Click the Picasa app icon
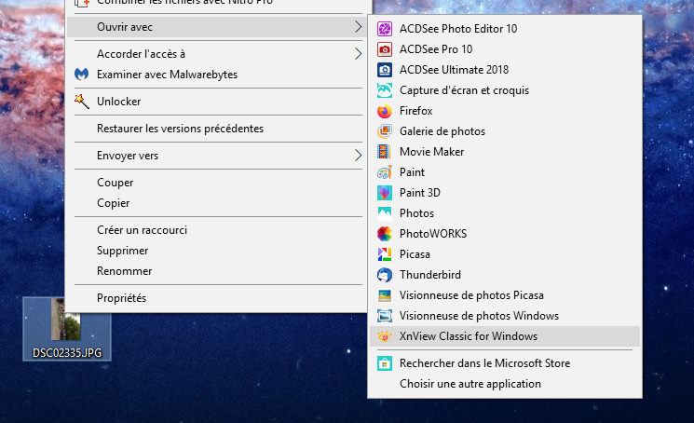The image size is (694, 423). pyautogui.click(x=385, y=254)
